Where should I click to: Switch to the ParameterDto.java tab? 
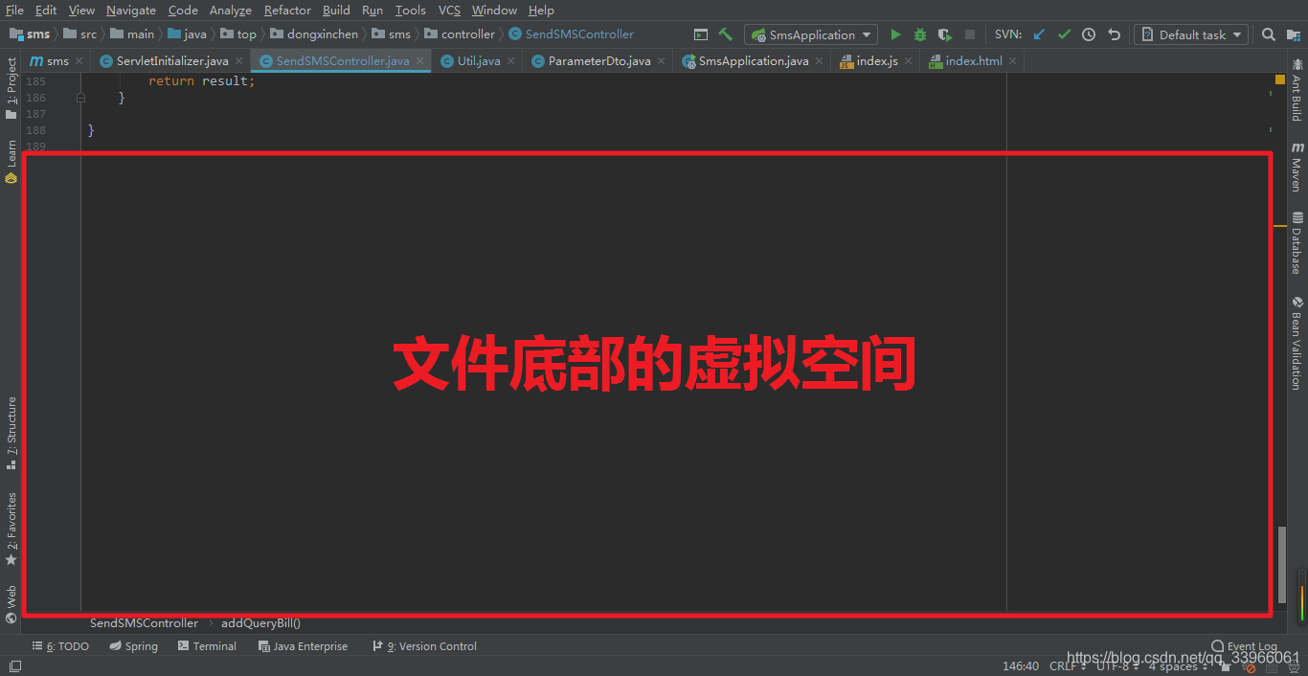(x=599, y=60)
